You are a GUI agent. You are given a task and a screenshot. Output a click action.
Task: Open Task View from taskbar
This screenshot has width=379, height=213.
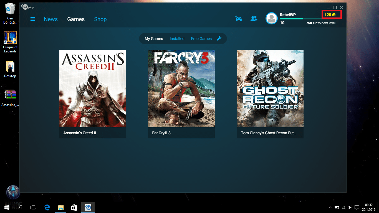point(33,207)
